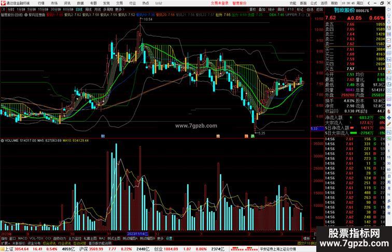Click the 创业 index in status bar
392x252 pixels.
click(158, 249)
